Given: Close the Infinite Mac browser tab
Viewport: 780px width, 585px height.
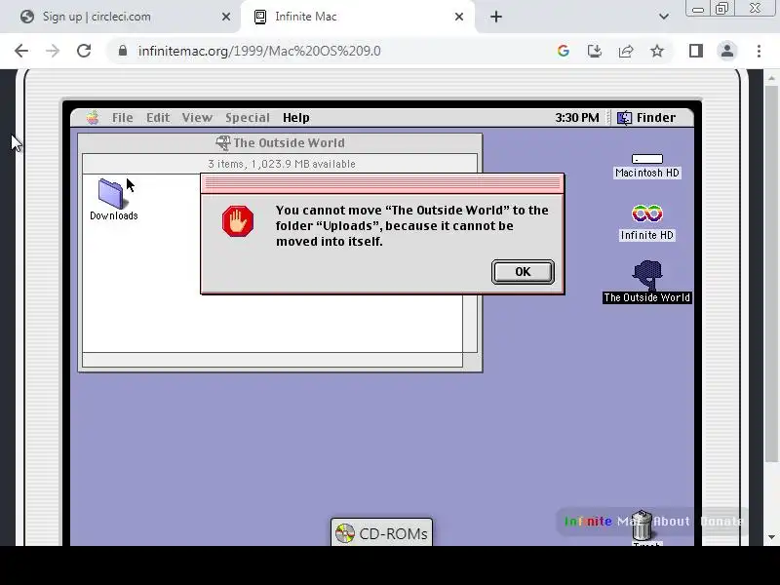Looking at the screenshot, I should (x=459, y=17).
